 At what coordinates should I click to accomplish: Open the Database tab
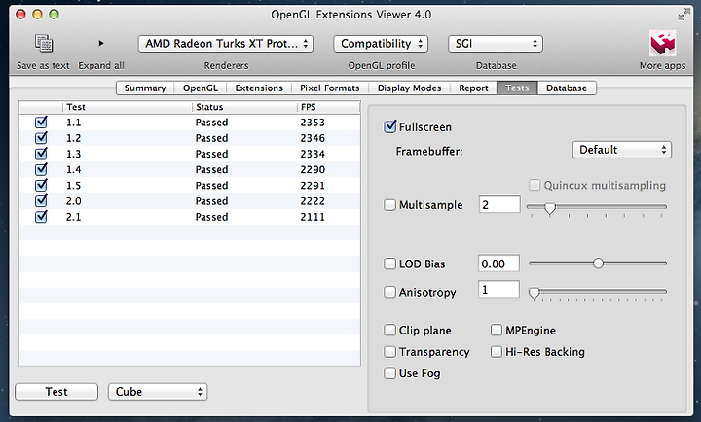tap(567, 88)
